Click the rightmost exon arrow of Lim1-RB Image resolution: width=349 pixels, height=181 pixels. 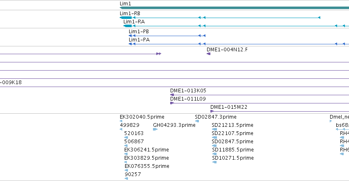[x=319, y=18]
